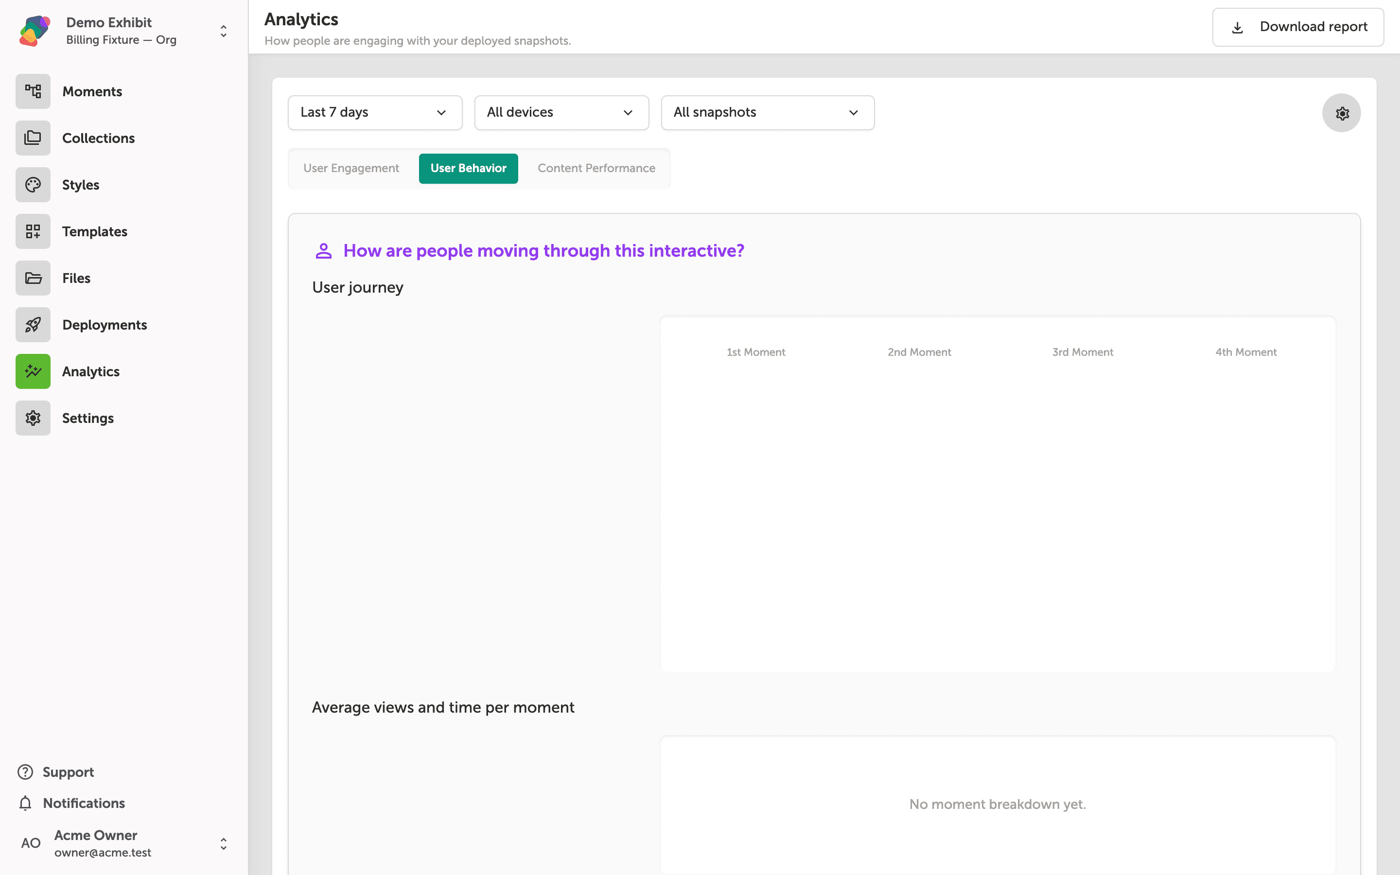The image size is (1400, 875).
Task: Click the Notifications bell icon
Action: click(x=25, y=803)
